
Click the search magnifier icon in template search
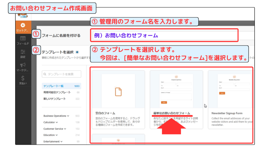pos(45,74)
